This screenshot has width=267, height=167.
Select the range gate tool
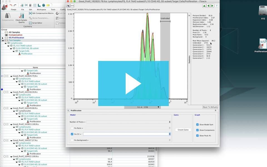click(72, 6)
